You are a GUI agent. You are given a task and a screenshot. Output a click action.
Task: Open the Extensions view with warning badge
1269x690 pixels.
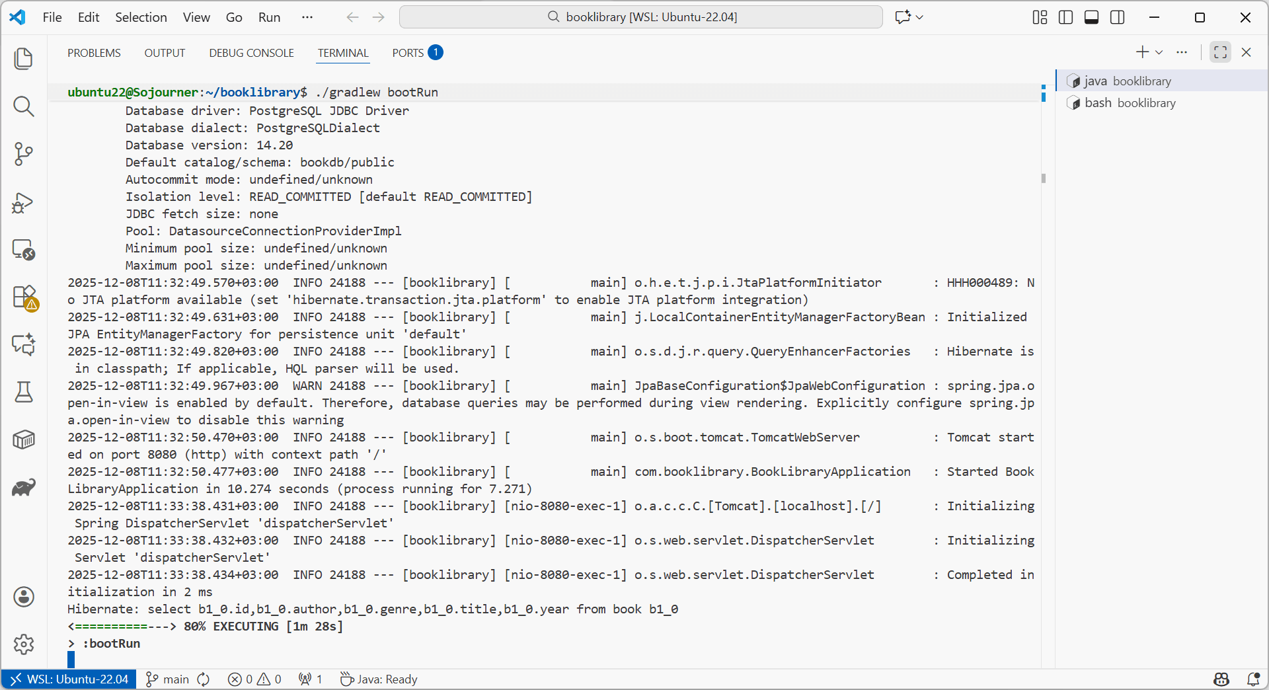point(24,297)
